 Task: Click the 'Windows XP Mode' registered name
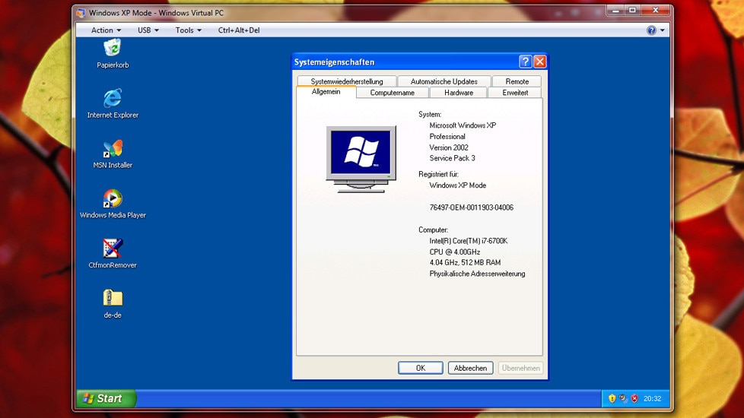[457, 185]
